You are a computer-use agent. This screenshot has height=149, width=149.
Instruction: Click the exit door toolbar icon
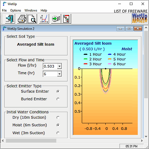tap(10, 19)
